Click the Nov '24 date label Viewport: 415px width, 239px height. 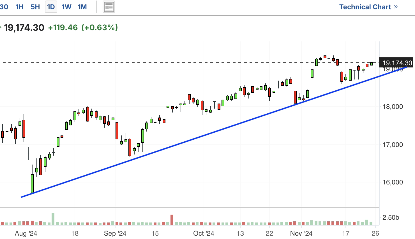pyautogui.click(x=301, y=233)
